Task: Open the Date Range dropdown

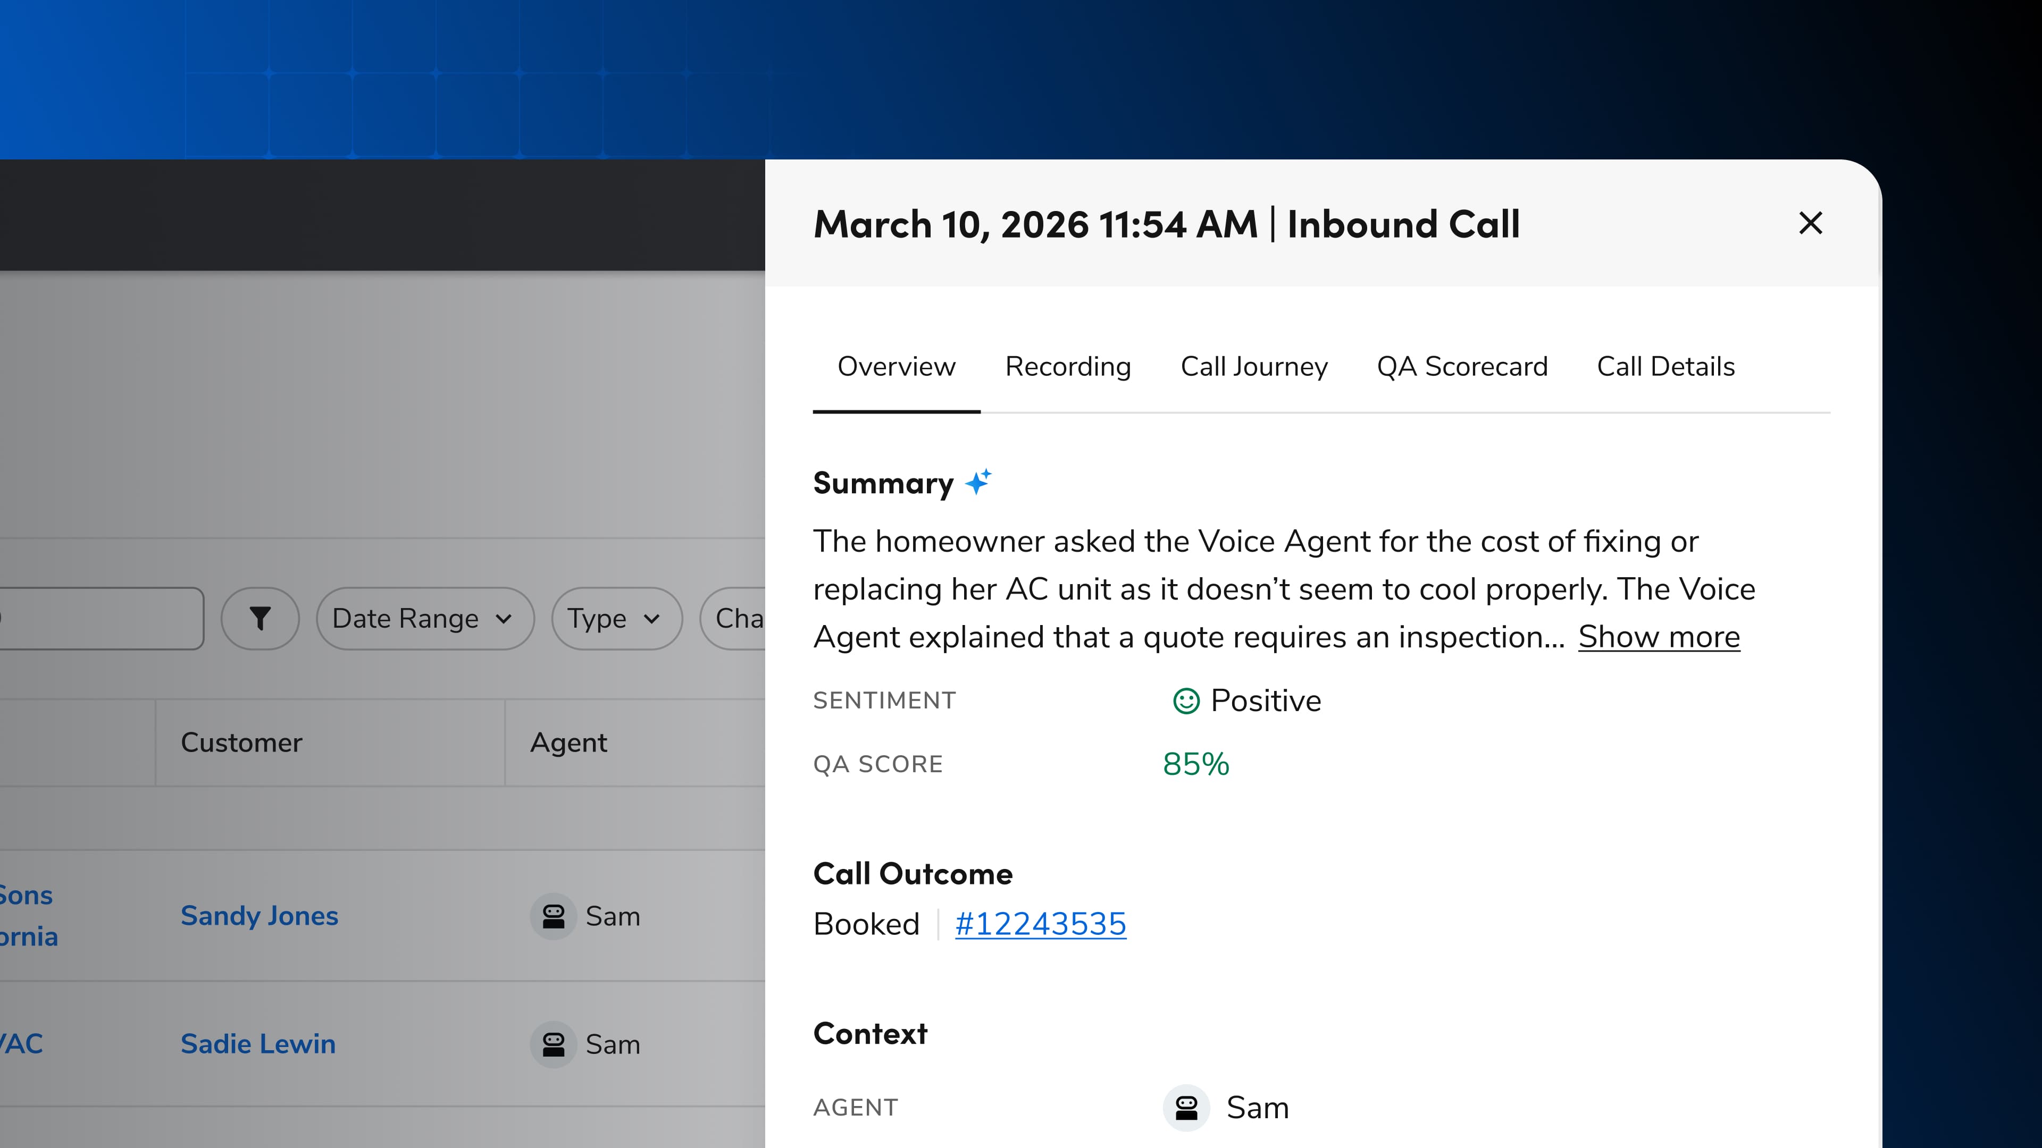Action: [424, 619]
